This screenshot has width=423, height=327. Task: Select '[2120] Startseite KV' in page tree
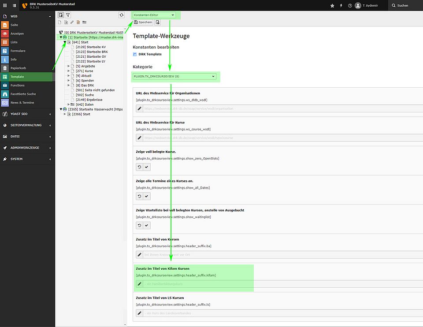tap(91, 47)
